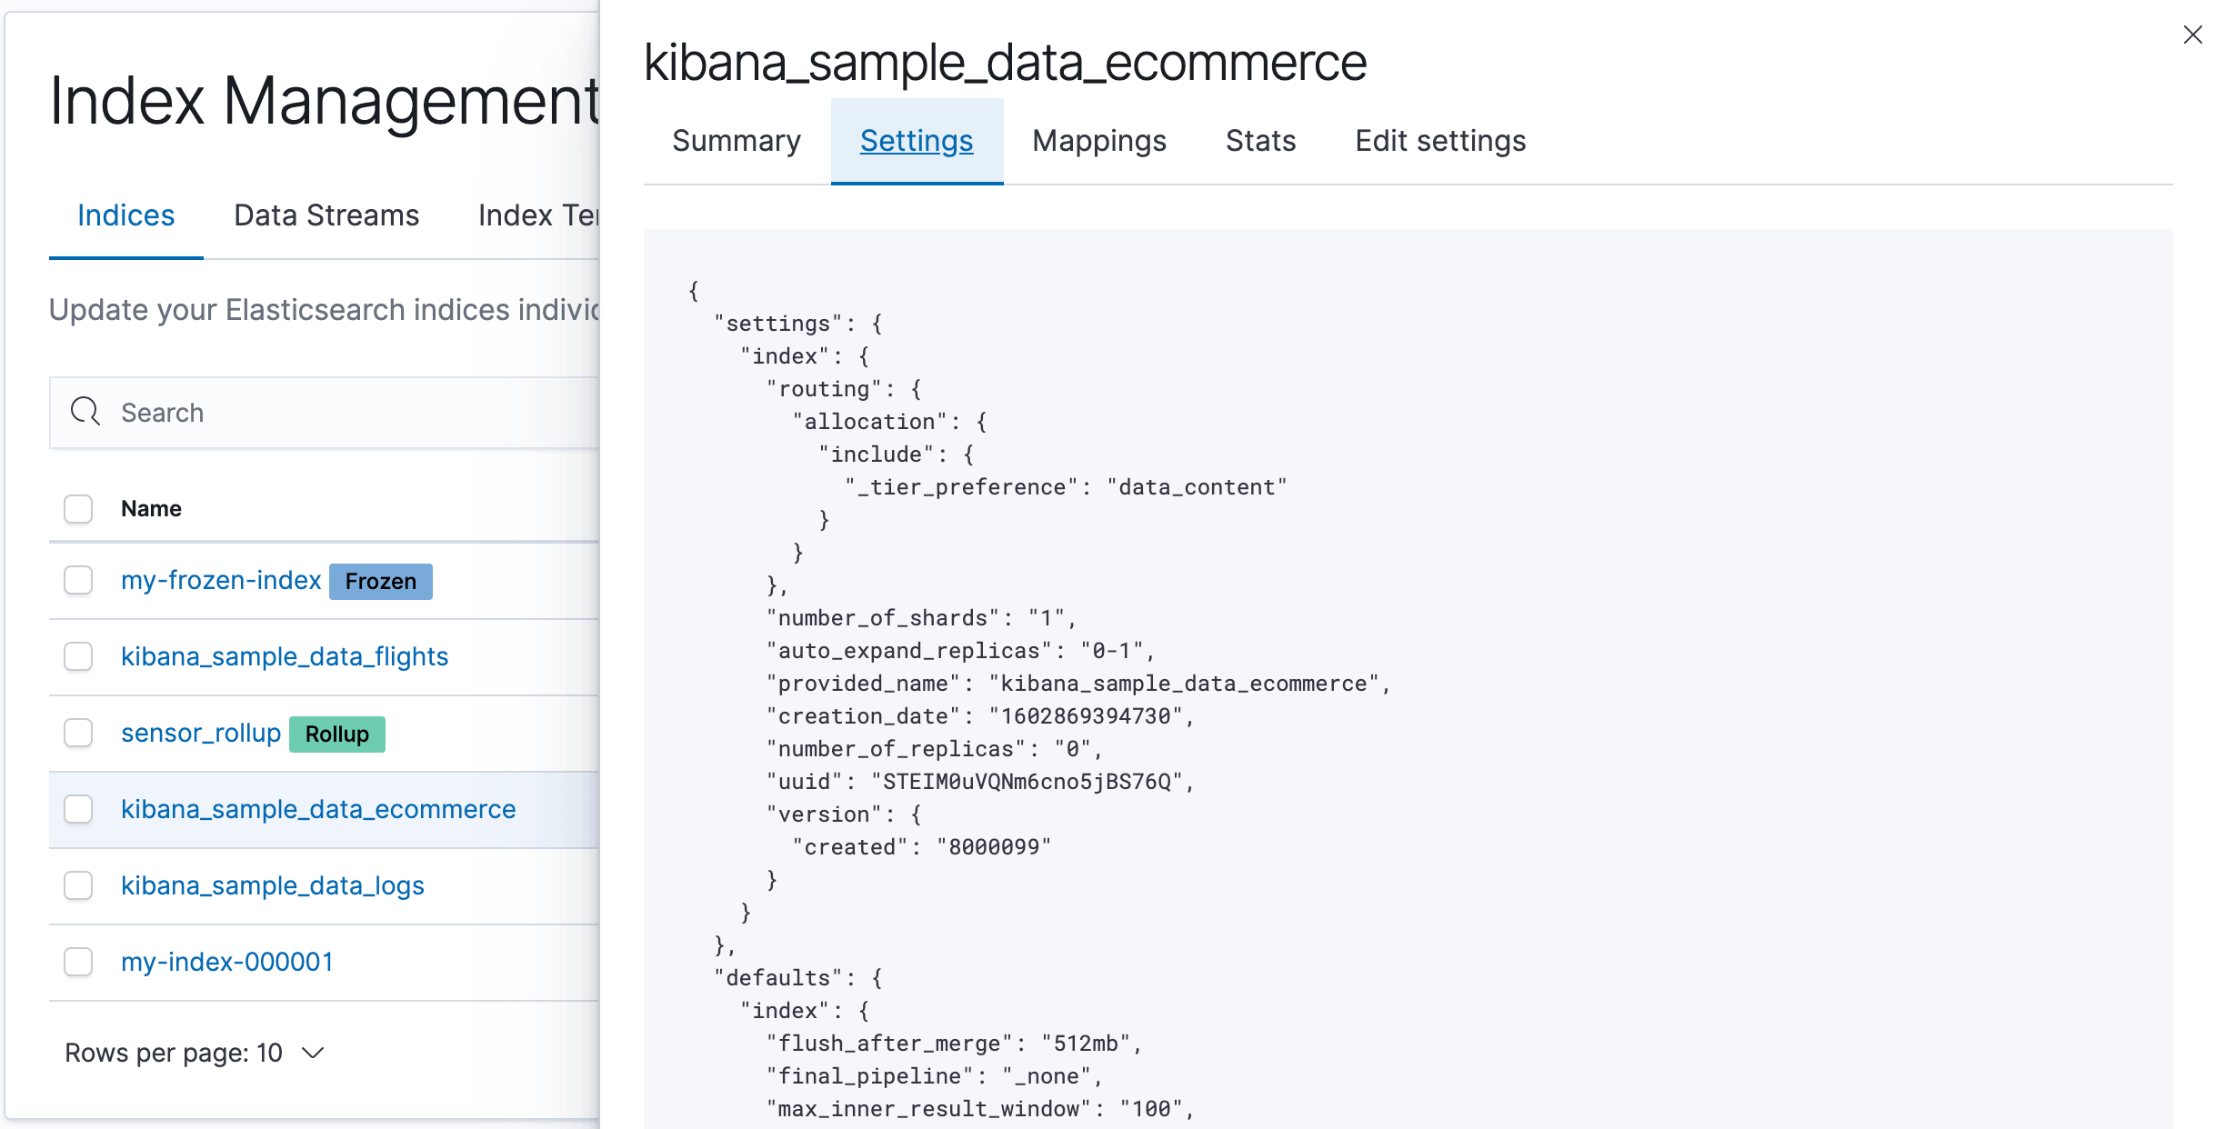2215x1129 pixels.
Task: Click the "defaults" key line
Action: [x=798, y=978]
